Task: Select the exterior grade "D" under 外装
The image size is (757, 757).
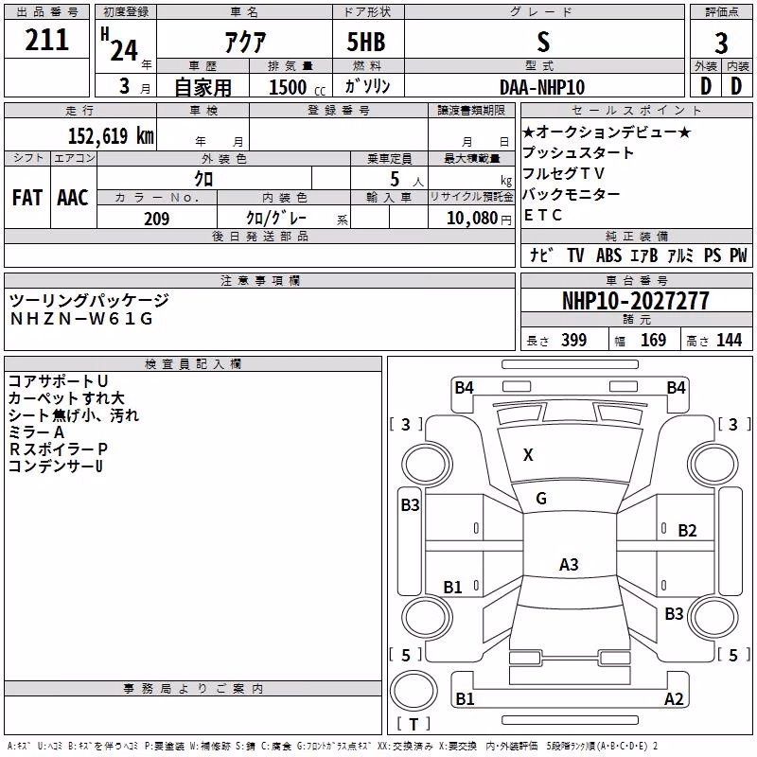Action: 706,87
